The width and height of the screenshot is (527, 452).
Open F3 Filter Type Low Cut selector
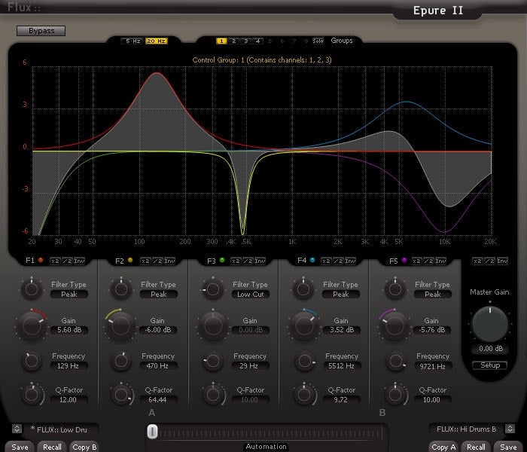click(x=251, y=295)
